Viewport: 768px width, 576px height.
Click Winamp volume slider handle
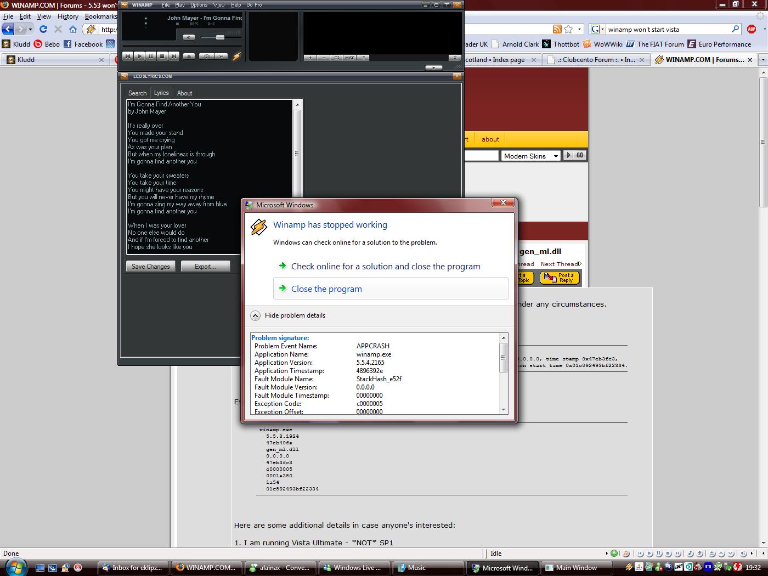click(x=220, y=37)
